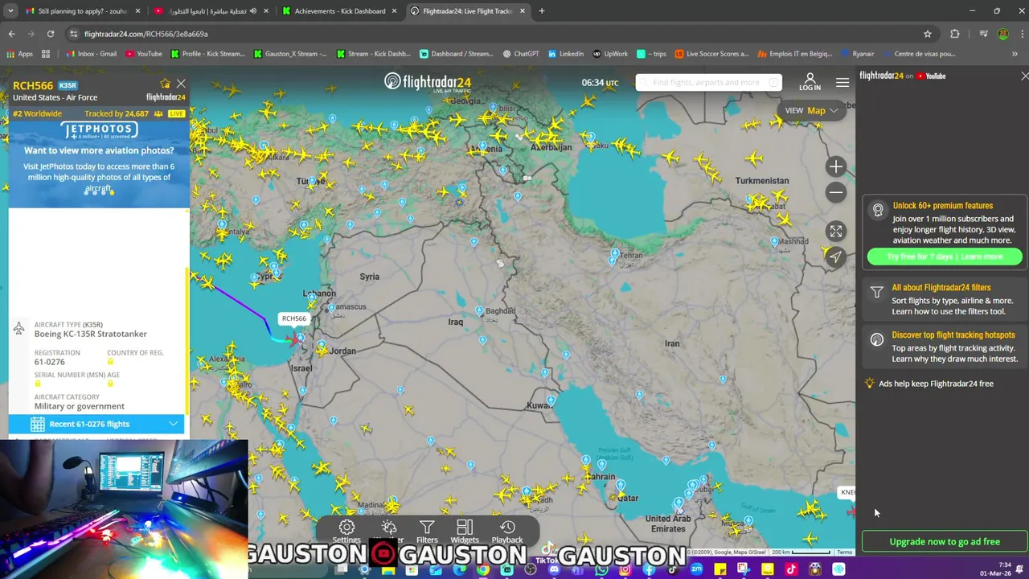Image resolution: width=1029 pixels, height=579 pixels.
Task: Close the RCH566 flight panel
Action: [x=181, y=84]
